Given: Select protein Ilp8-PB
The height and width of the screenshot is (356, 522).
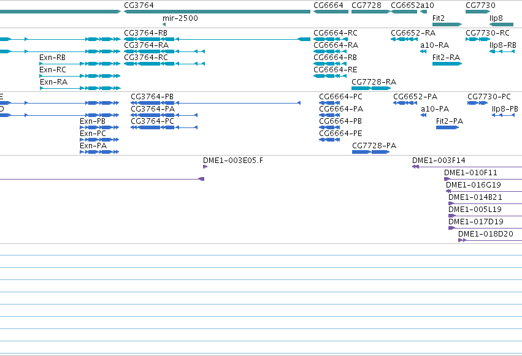Looking at the screenshot, I should 504,115.
